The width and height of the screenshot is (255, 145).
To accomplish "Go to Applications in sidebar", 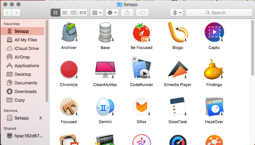I will pyautogui.click(x=27, y=66).
